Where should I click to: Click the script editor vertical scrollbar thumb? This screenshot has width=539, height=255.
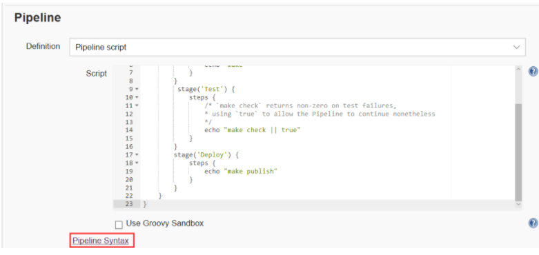click(518, 152)
